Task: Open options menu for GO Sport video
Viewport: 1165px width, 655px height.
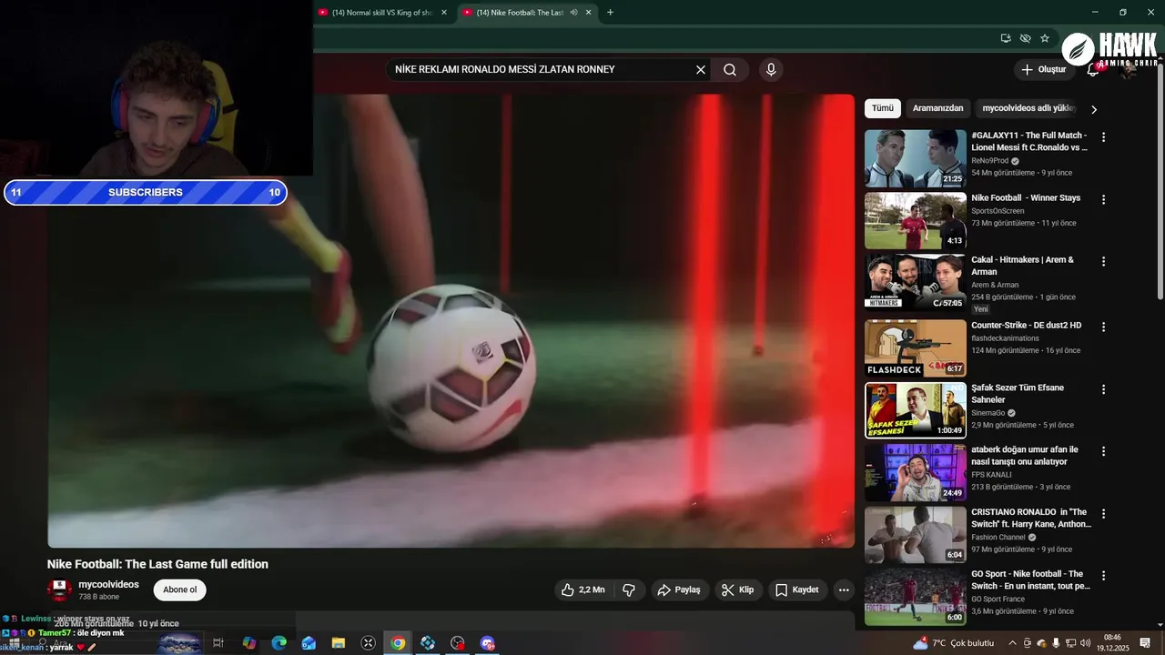Action: (1104, 576)
